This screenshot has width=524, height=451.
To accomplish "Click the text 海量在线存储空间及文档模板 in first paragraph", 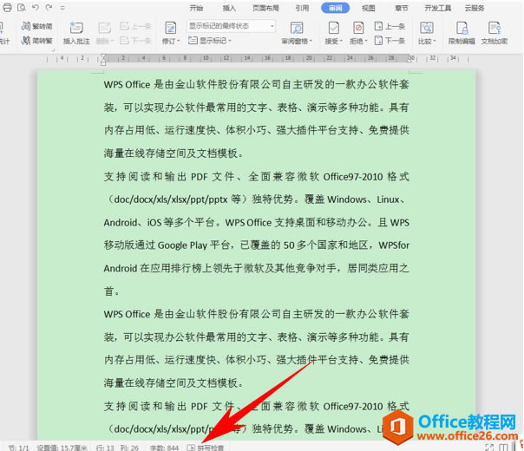I will [x=170, y=154].
